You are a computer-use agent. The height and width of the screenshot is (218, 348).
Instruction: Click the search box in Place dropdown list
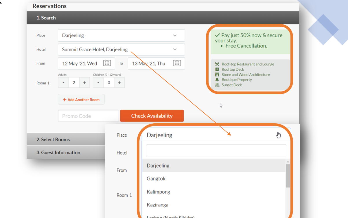pyautogui.click(x=216, y=151)
